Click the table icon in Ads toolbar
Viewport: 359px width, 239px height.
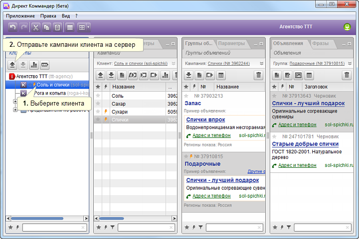coord(309,75)
